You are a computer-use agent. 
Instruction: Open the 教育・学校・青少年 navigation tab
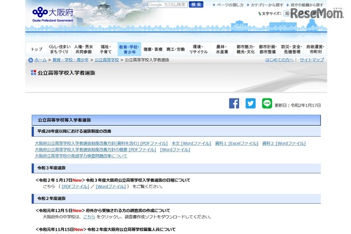click(129, 49)
